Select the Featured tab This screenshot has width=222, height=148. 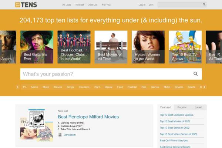tap(166, 107)
